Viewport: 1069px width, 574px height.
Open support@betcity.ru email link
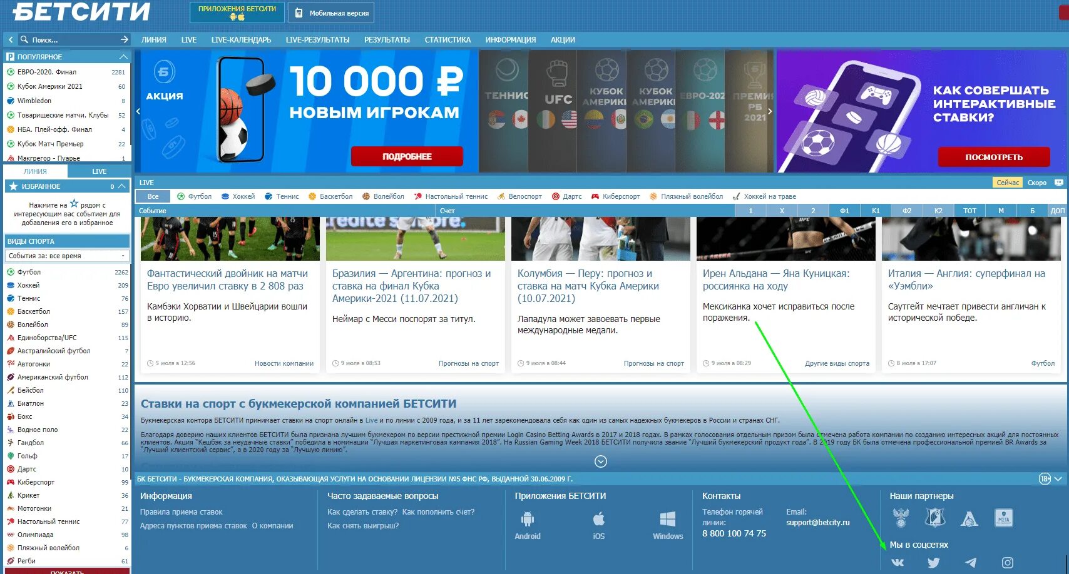pos(818,523)
